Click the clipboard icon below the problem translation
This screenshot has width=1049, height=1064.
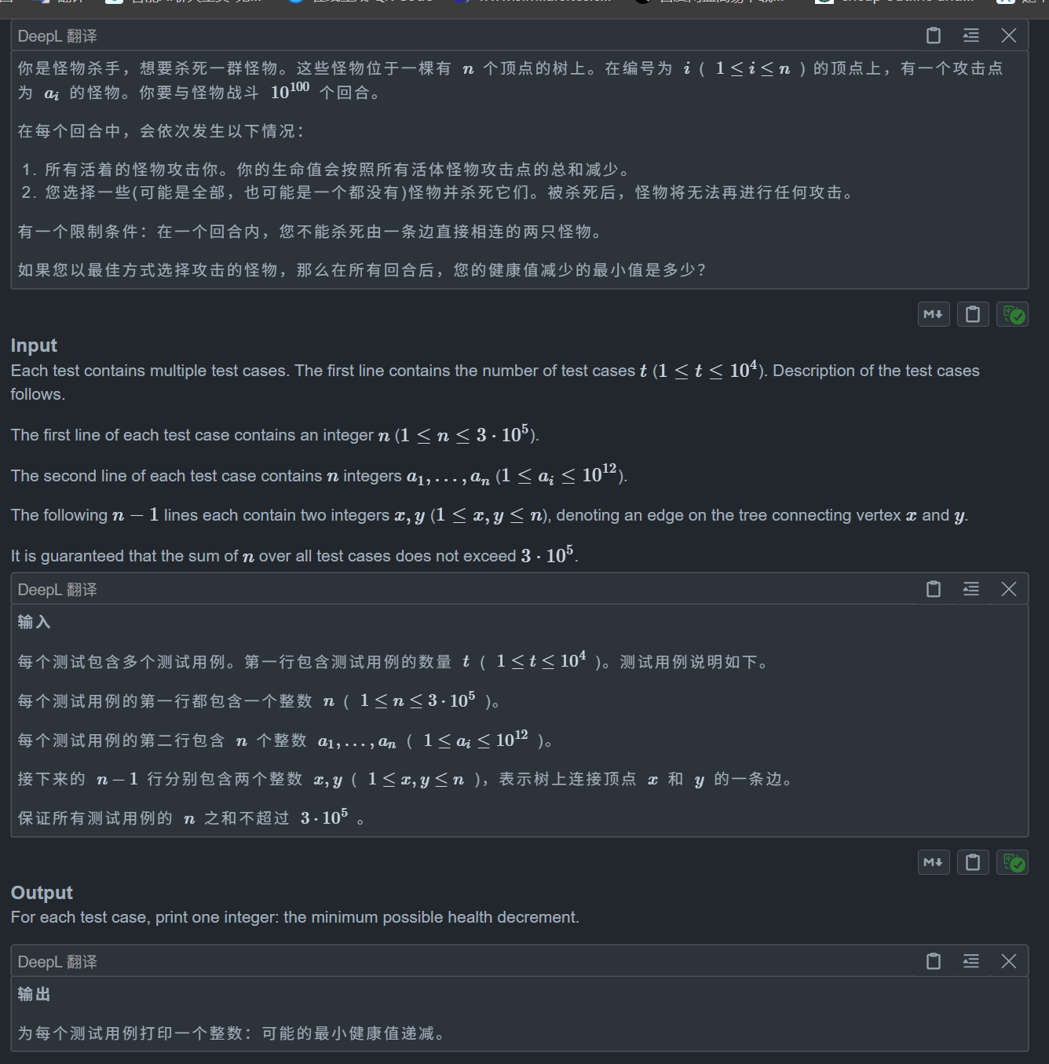(973, 314)
